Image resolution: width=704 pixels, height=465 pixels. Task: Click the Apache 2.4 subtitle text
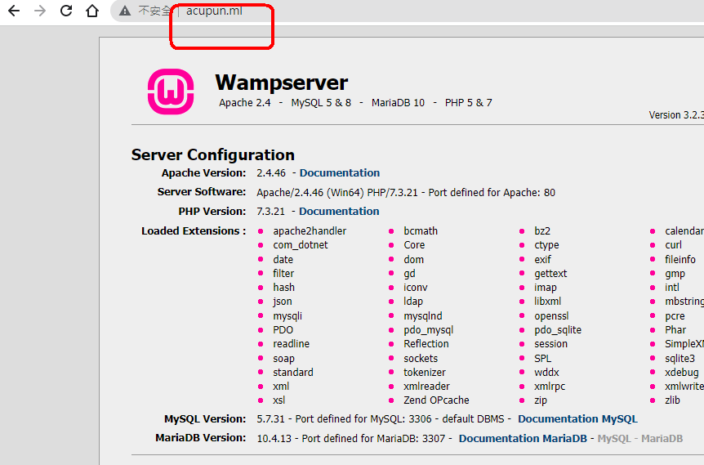[245, 103]
